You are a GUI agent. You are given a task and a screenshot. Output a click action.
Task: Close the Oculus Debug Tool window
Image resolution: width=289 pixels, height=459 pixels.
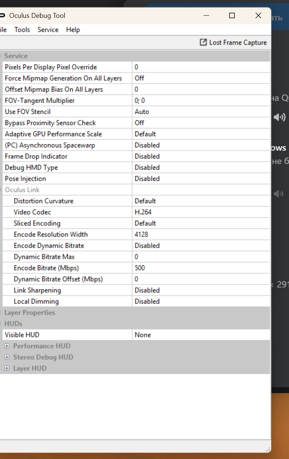click(259, 16)
